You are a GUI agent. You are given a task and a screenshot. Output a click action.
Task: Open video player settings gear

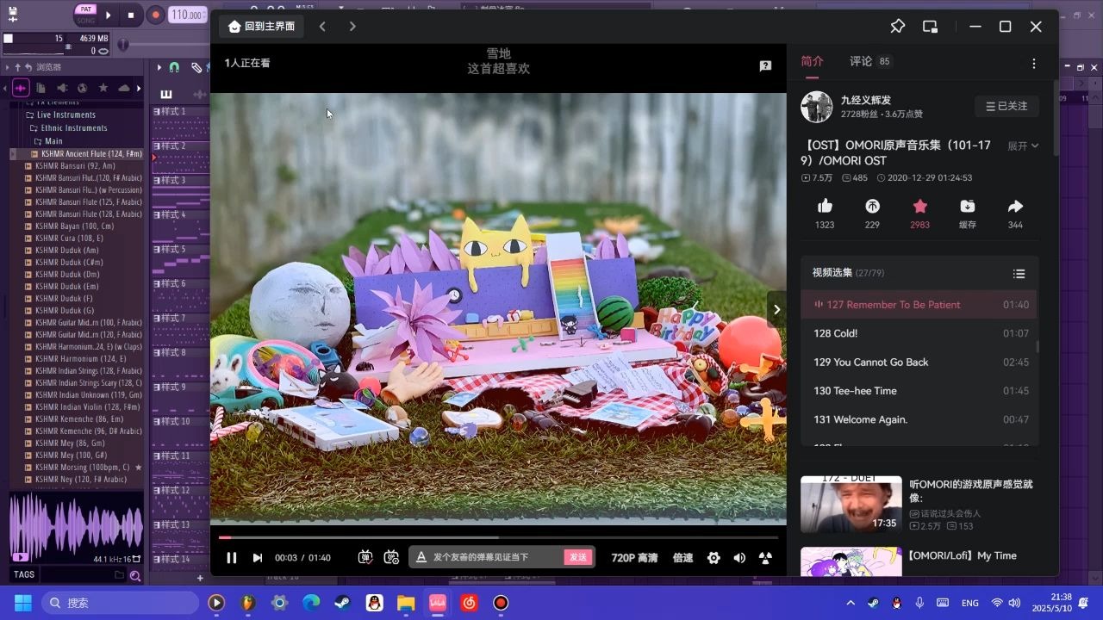714,558
